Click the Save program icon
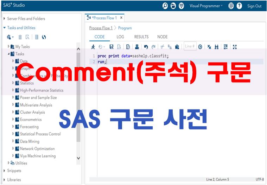The height and width of the screenshot is (185, 267). point(112,47)
